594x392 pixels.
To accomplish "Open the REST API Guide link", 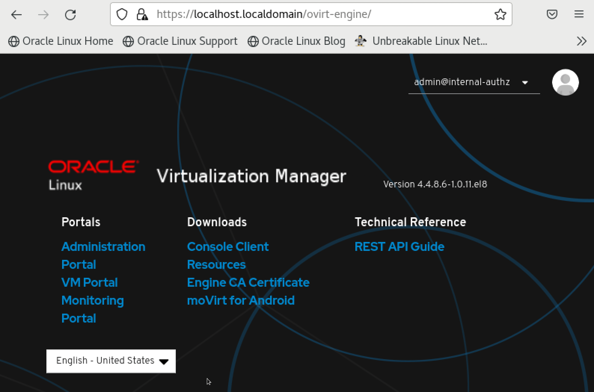I will [399, 247].
